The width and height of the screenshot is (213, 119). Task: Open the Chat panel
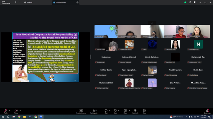[x=106, y=111]
